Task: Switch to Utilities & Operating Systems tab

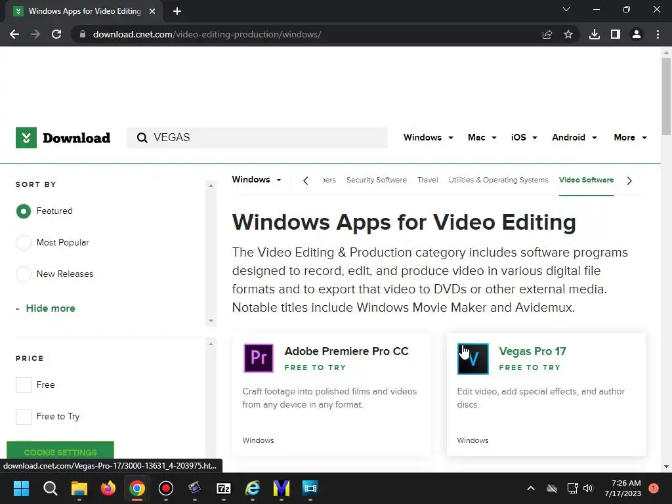Action: pyautogui.click(x=499, y=180)
